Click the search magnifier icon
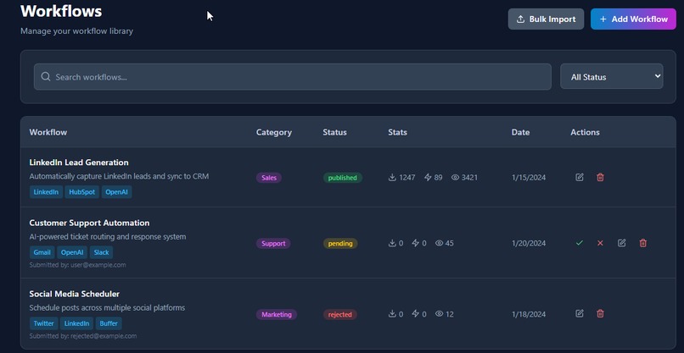Image resolution: width=684 pixels, height=353 pixels. pyautogui.click(x=46, y=76)
